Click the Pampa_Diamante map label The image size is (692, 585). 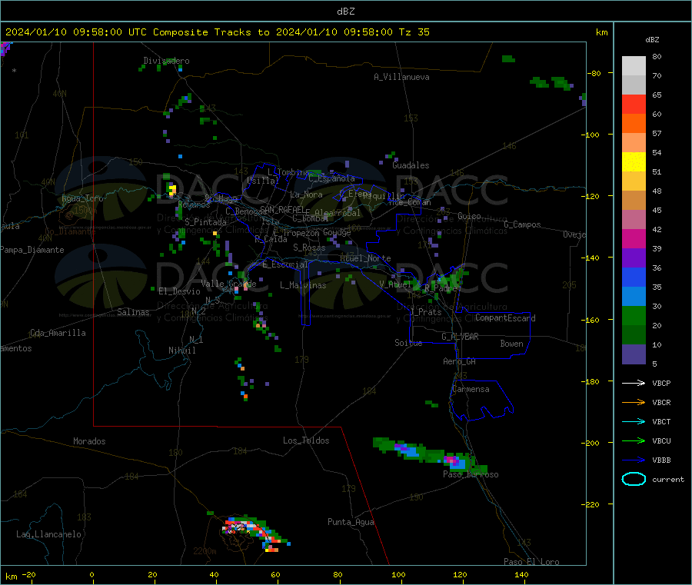pos(32,250)
